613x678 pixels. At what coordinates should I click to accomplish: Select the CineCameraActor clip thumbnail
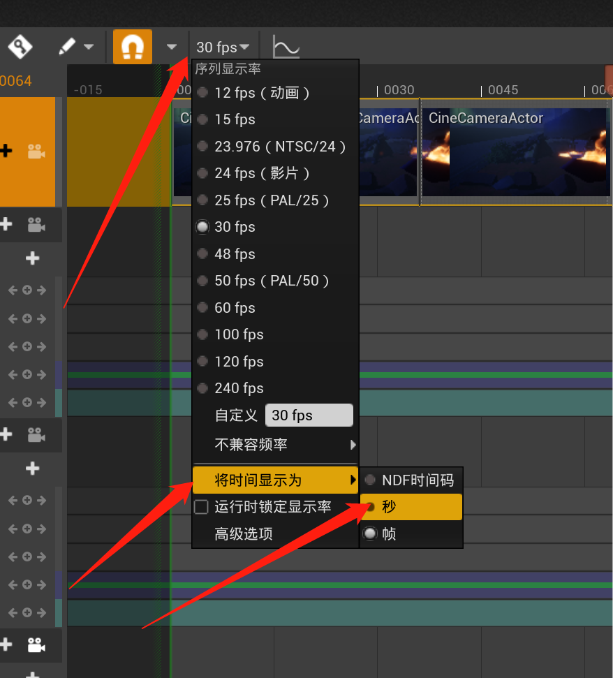point(515,151)
